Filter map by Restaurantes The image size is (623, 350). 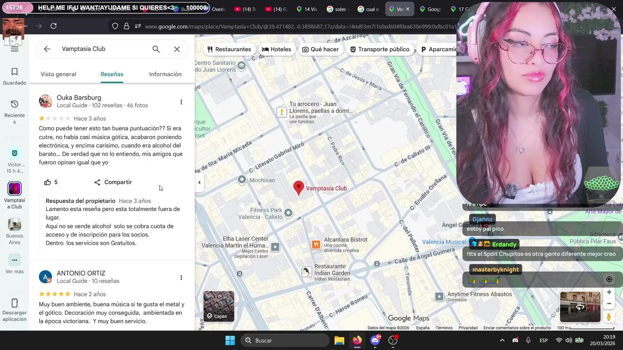[x=229, y=49]
